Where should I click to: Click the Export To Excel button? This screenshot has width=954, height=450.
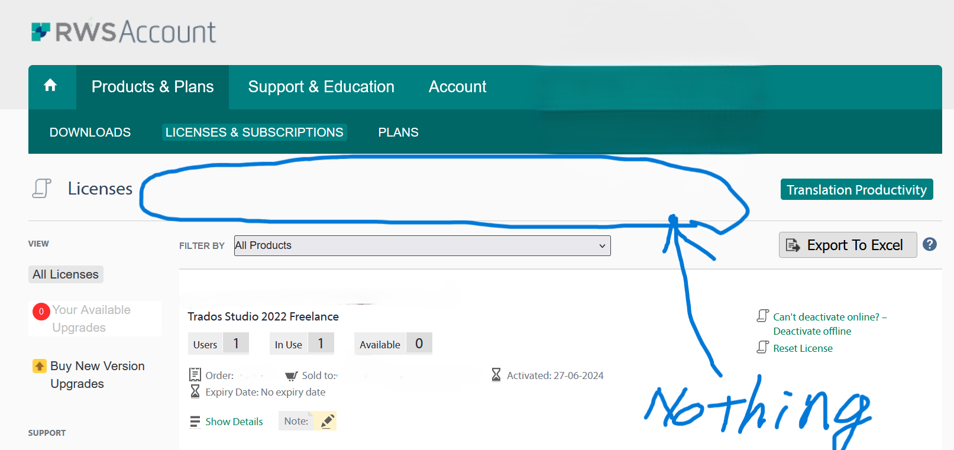click(848, 245)
